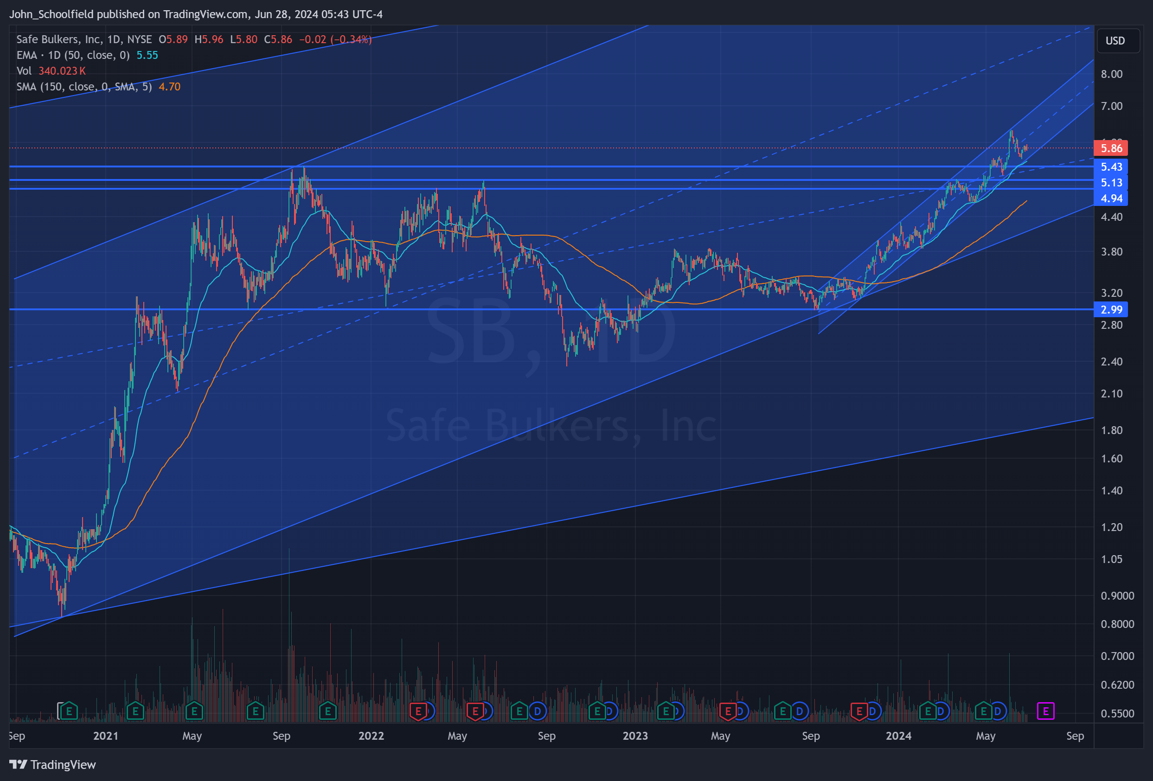Click the magenta upcoming earnings marker
Screen dimensions: 1153x781
coord(1045,711)
